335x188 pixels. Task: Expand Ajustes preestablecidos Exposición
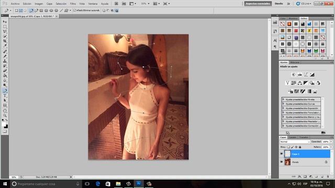(283, 108)
